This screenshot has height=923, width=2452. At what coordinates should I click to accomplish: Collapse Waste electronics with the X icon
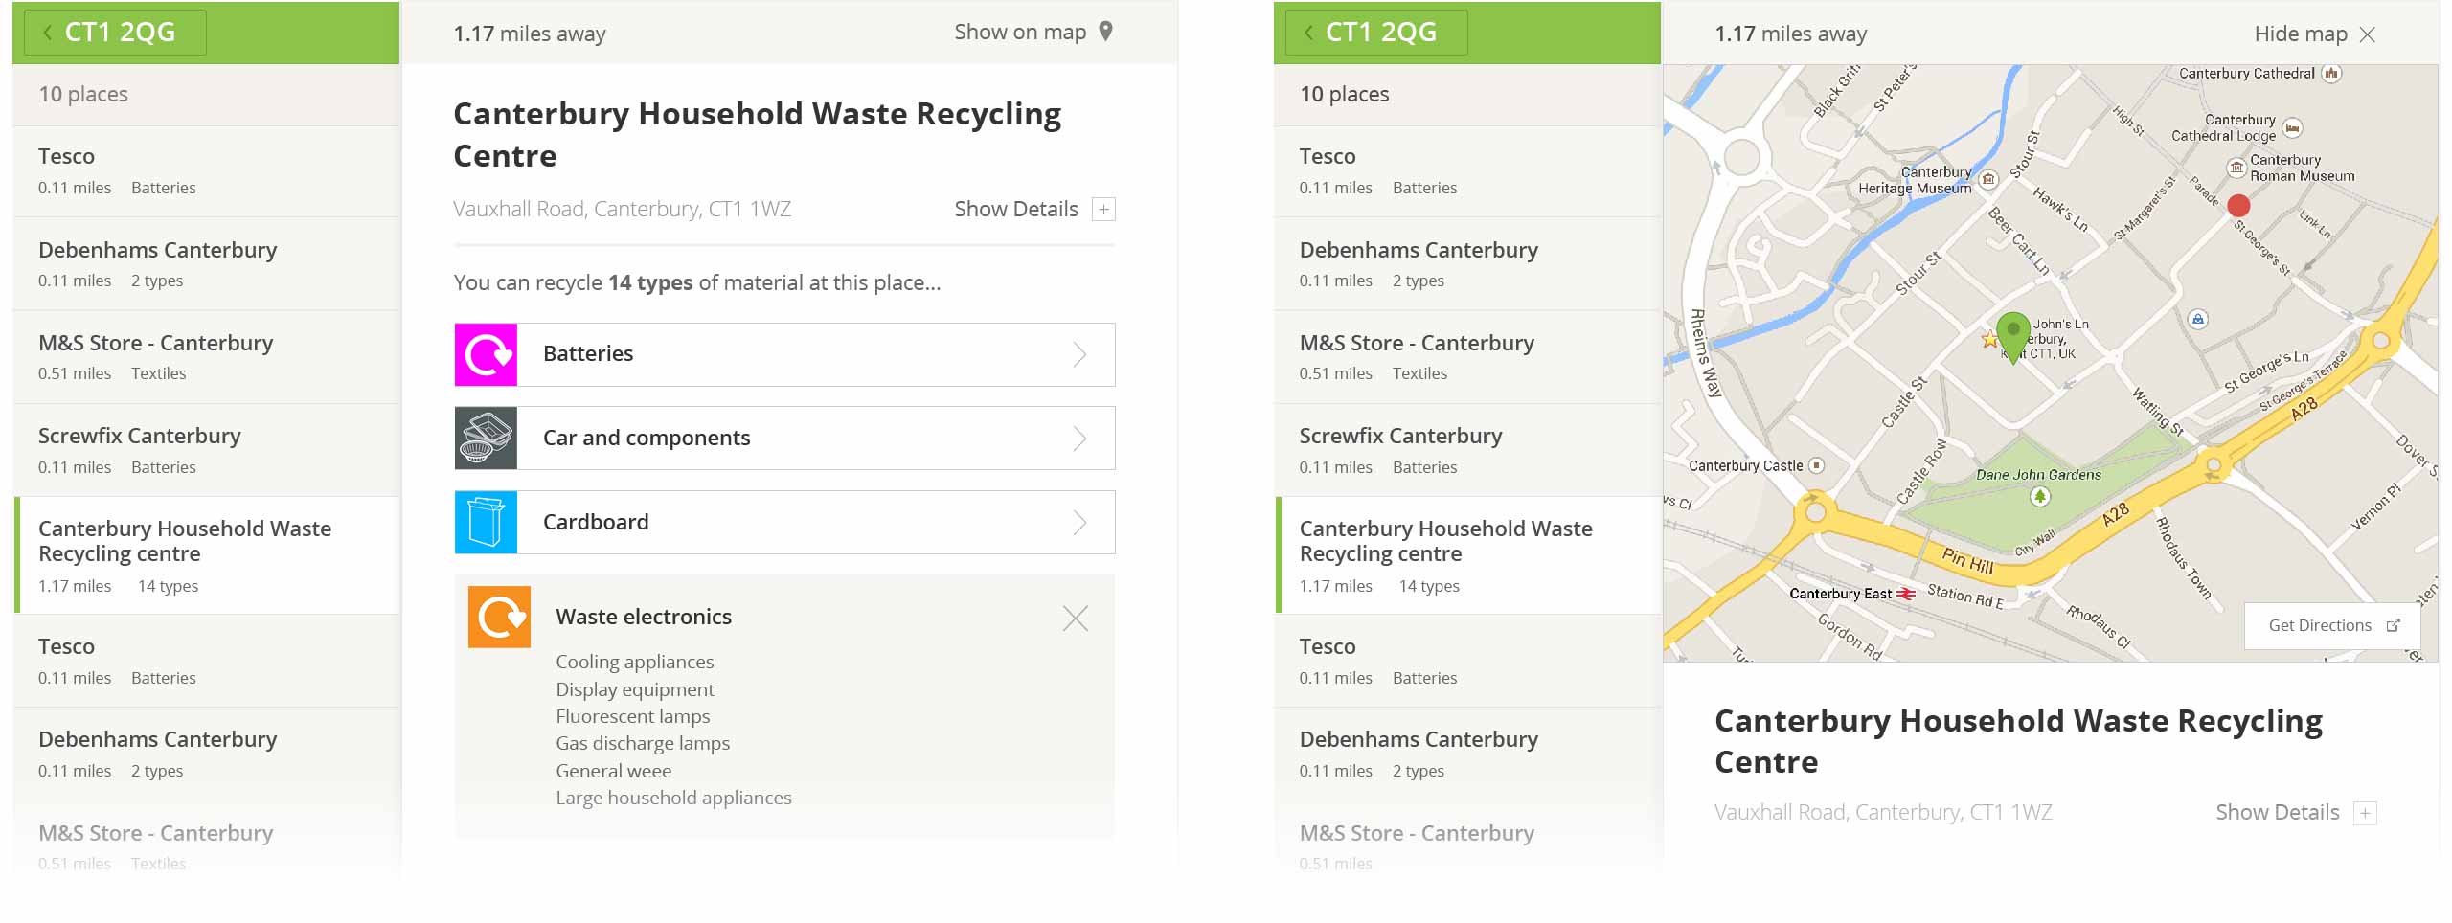click(x=1076, y=619)
